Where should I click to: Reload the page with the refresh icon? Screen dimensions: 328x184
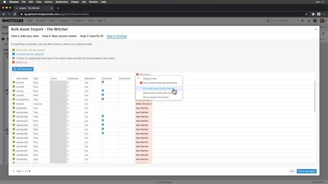click(x=15, y=14)
